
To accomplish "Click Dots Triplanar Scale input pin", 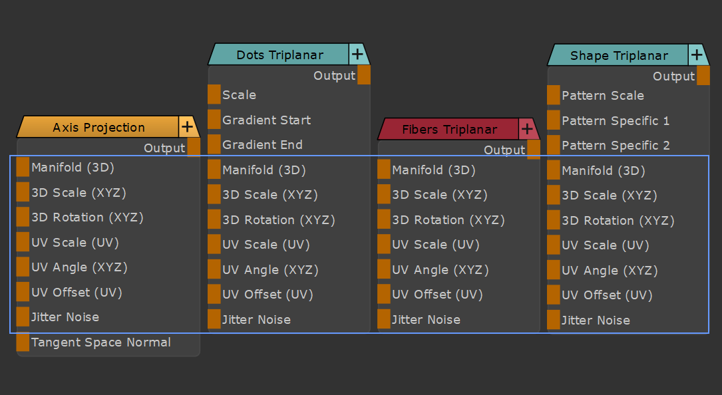I will [x=214, y=94].
